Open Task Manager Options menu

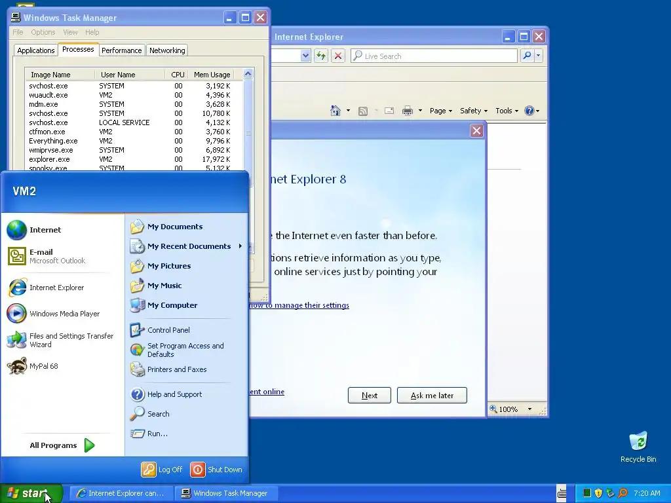pos(43,32)
